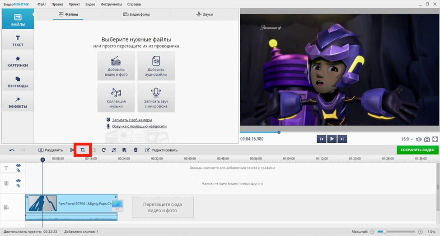Screen dimensions: 440x236
Task: Toggle text track link icon
Action: click(x=18, y=170)
